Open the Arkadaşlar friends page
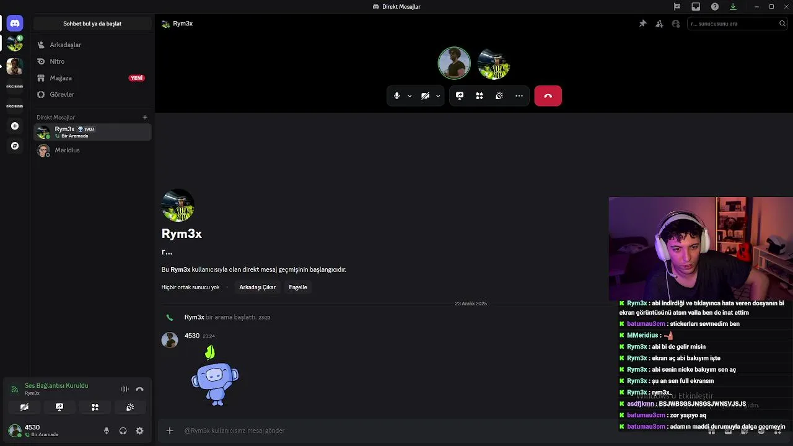Screen dimensions: 793x446 click(92, 45)
